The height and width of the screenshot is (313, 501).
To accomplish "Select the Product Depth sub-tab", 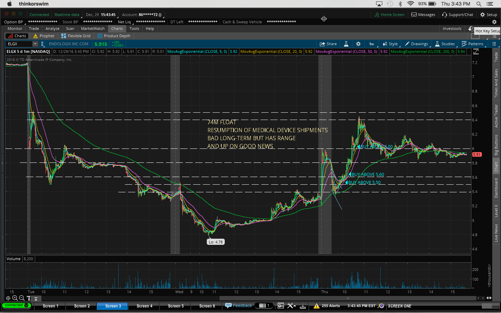I will pos(114,36).
